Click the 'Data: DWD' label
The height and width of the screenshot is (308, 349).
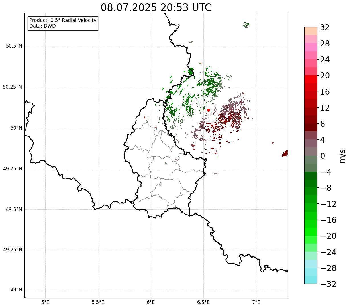[x=42, y=26]
